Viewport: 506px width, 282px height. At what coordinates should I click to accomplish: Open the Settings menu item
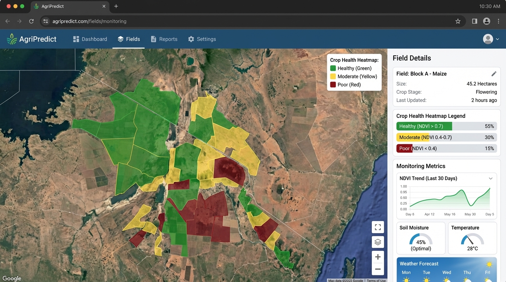click(202, 39)
